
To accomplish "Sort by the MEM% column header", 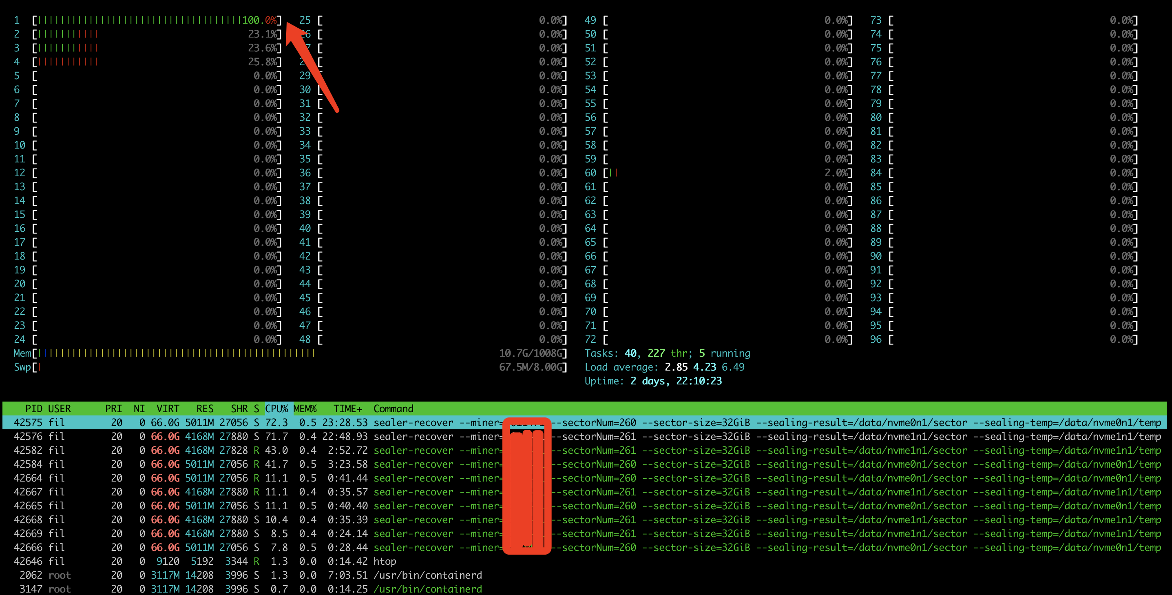I will tap(305, 409).
